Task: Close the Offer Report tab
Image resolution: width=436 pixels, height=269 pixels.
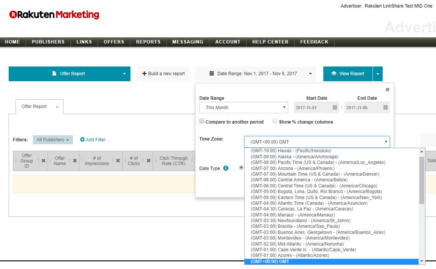Action: [57, 107]
